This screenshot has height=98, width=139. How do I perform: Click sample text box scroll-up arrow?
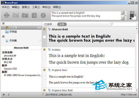click(122, 13)
